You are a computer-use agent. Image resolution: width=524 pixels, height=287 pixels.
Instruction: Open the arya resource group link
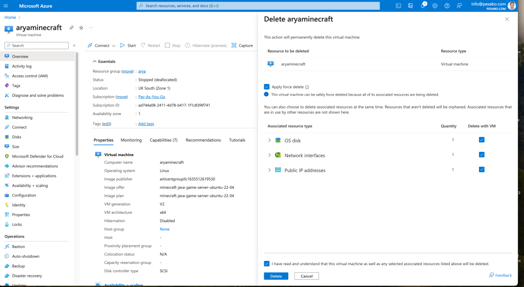[142, 71]
